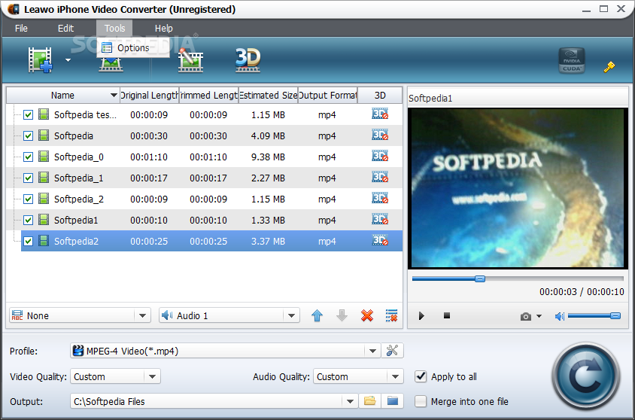Expand the Output path dropdown

coord(350,401)
